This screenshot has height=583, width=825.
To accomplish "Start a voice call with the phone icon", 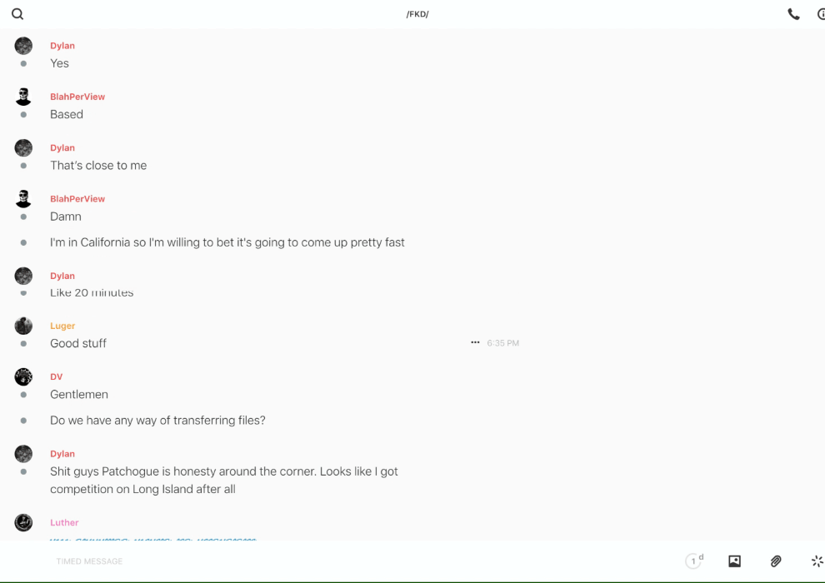I will point(793,14).
